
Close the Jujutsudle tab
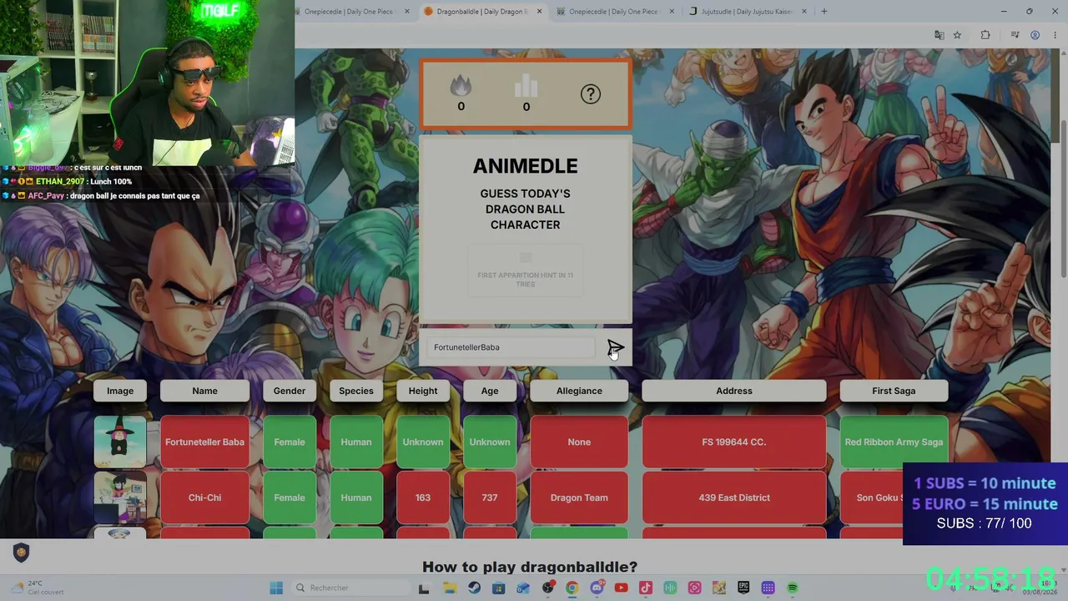tap(804, 12)
